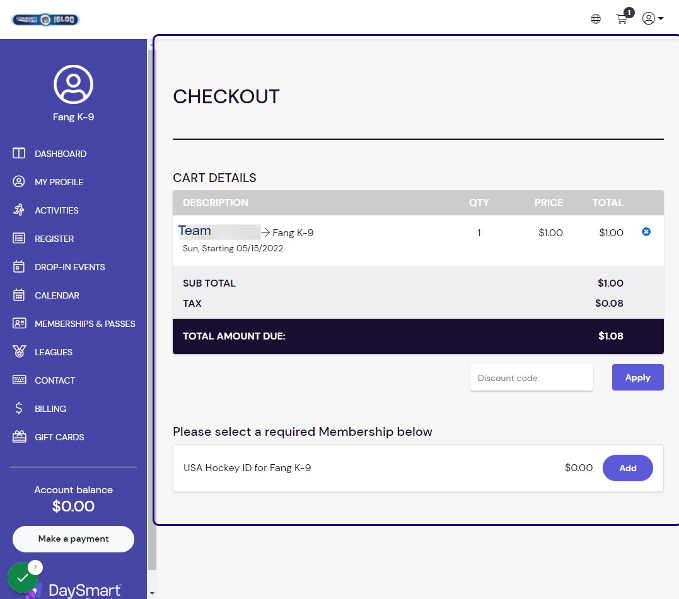Click 'Sun, Starting 05/15/2022' text

233,248
